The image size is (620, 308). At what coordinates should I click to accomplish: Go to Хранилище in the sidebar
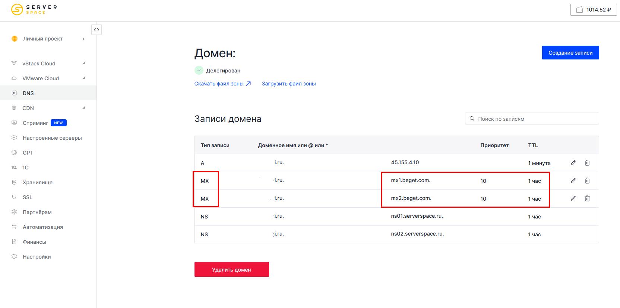(37, 182)
